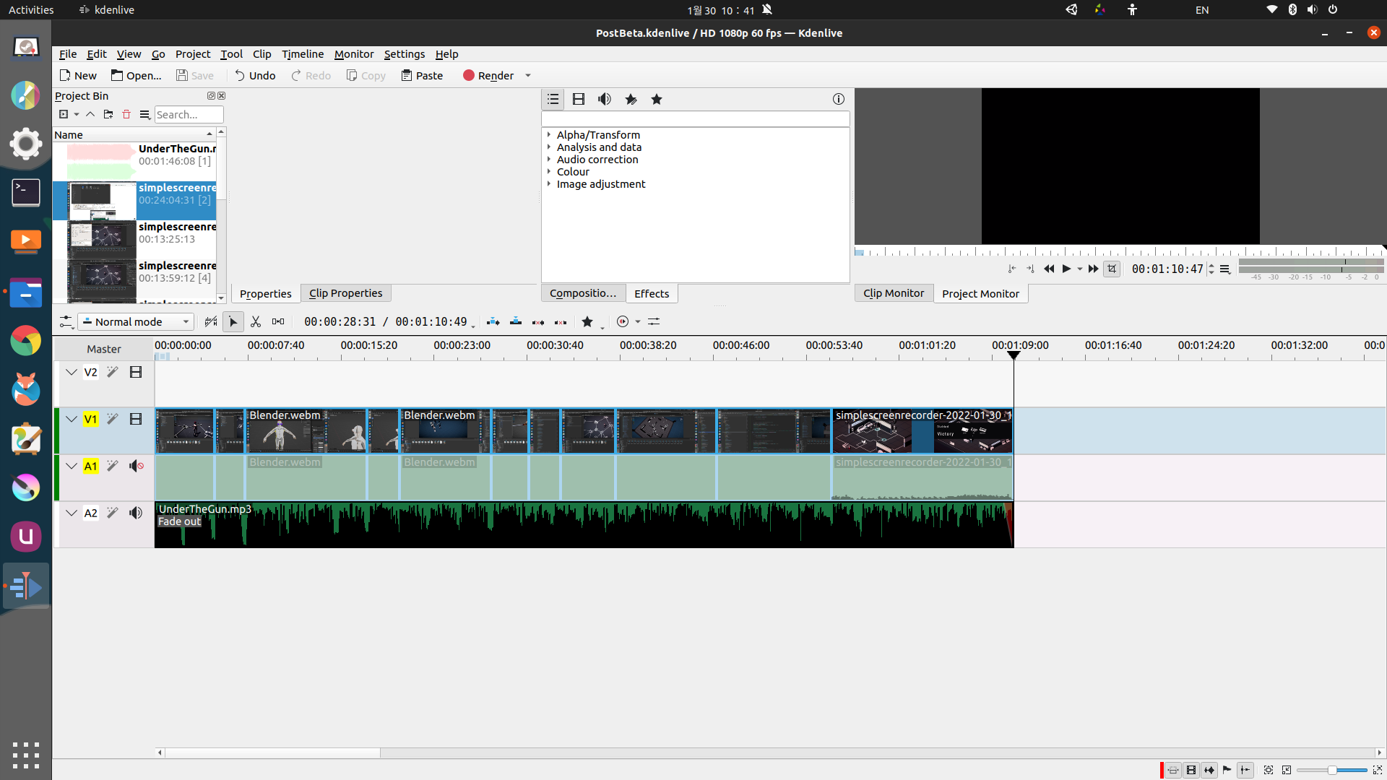Show custom effects icon
This screenshot has width=1387, height=780.
(x=631, y=99)
